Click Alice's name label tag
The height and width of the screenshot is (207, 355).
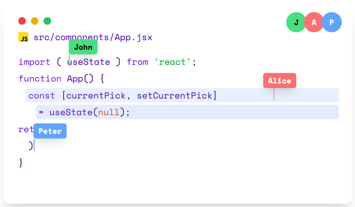pyautogui.click(x=279, y=80)
